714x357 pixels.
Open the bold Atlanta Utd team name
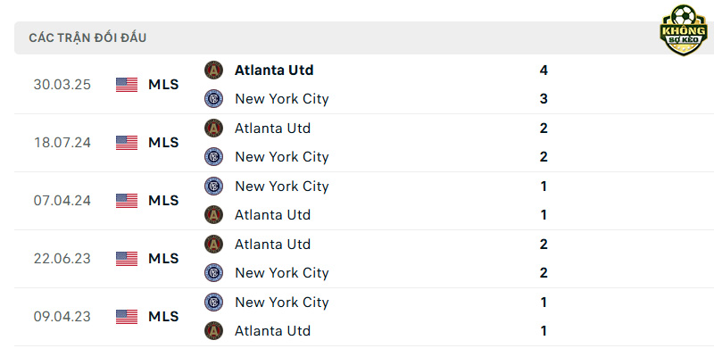274,71
